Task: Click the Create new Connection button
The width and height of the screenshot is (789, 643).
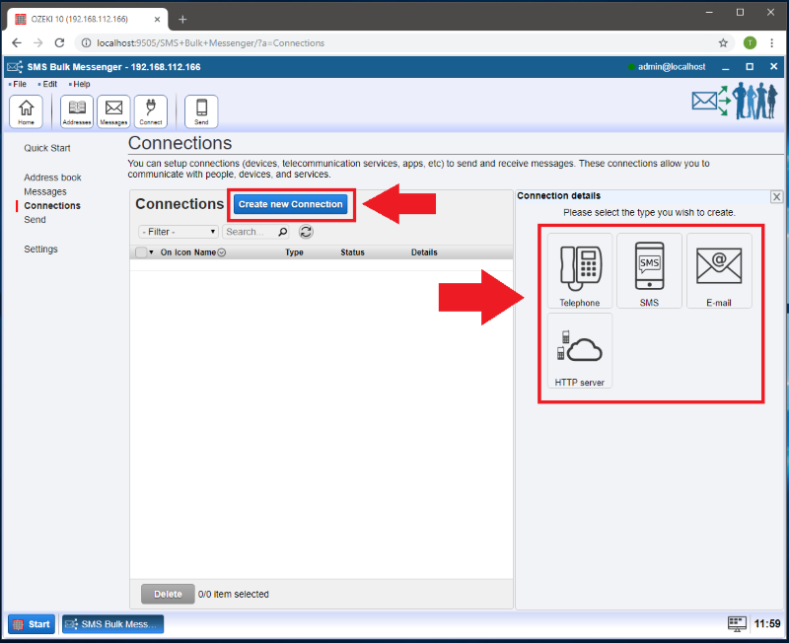Action: click(x=291, y=204)
